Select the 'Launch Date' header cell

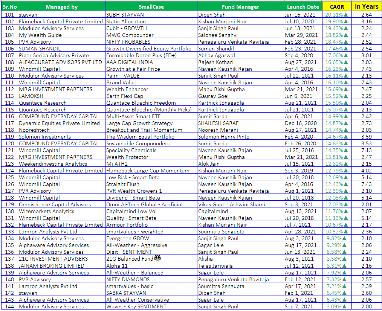(303, 6)
